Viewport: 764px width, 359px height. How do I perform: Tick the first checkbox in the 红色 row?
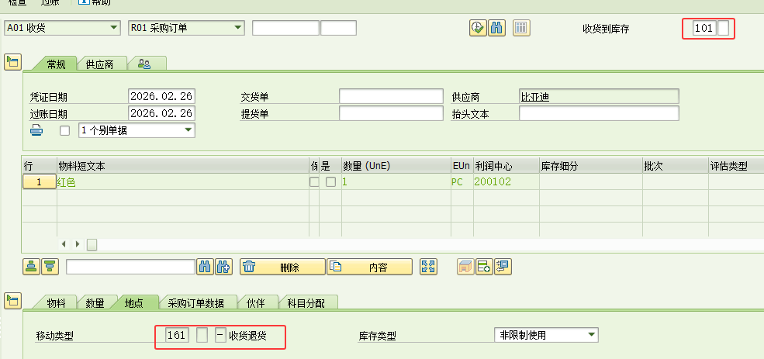click(314, 182)
